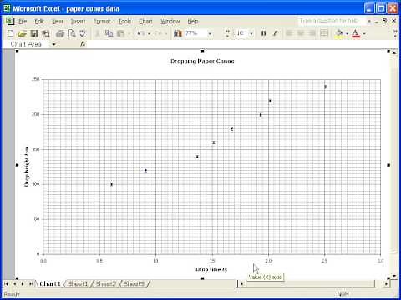Click the Print icon
Viewport: 401px width, 300px height.
(x=59, y=33)
